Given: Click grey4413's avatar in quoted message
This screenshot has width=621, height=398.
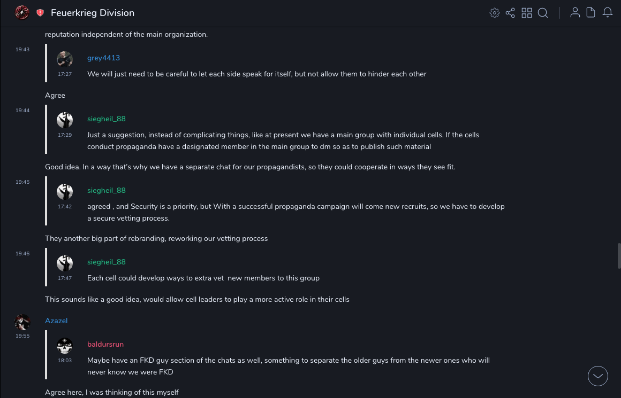Looking at the screenshot, I should (65, 59).
